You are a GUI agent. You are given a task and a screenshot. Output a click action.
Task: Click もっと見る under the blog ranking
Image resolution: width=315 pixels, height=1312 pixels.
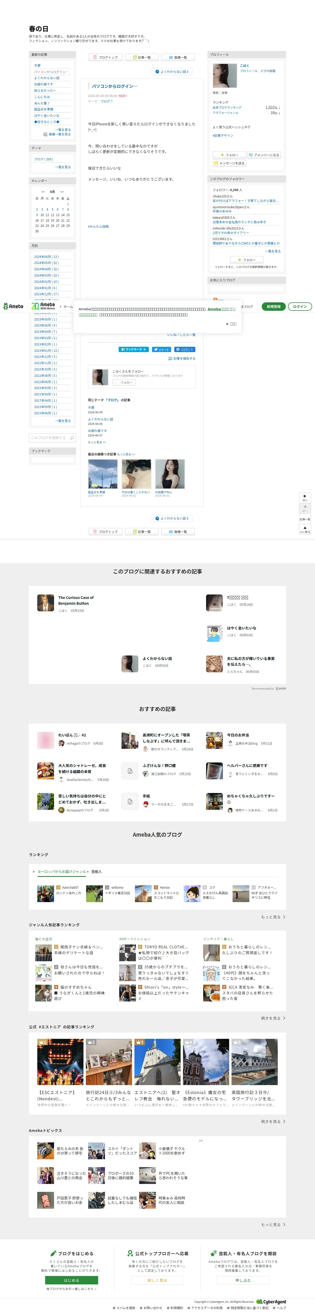point(273,917)
